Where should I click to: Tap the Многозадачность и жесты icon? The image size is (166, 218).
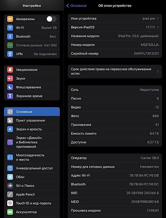(x=10, y=157)
